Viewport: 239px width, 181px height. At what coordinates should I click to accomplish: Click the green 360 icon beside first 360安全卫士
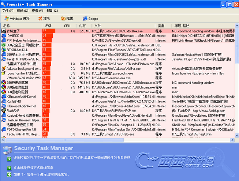click(4, 45)
